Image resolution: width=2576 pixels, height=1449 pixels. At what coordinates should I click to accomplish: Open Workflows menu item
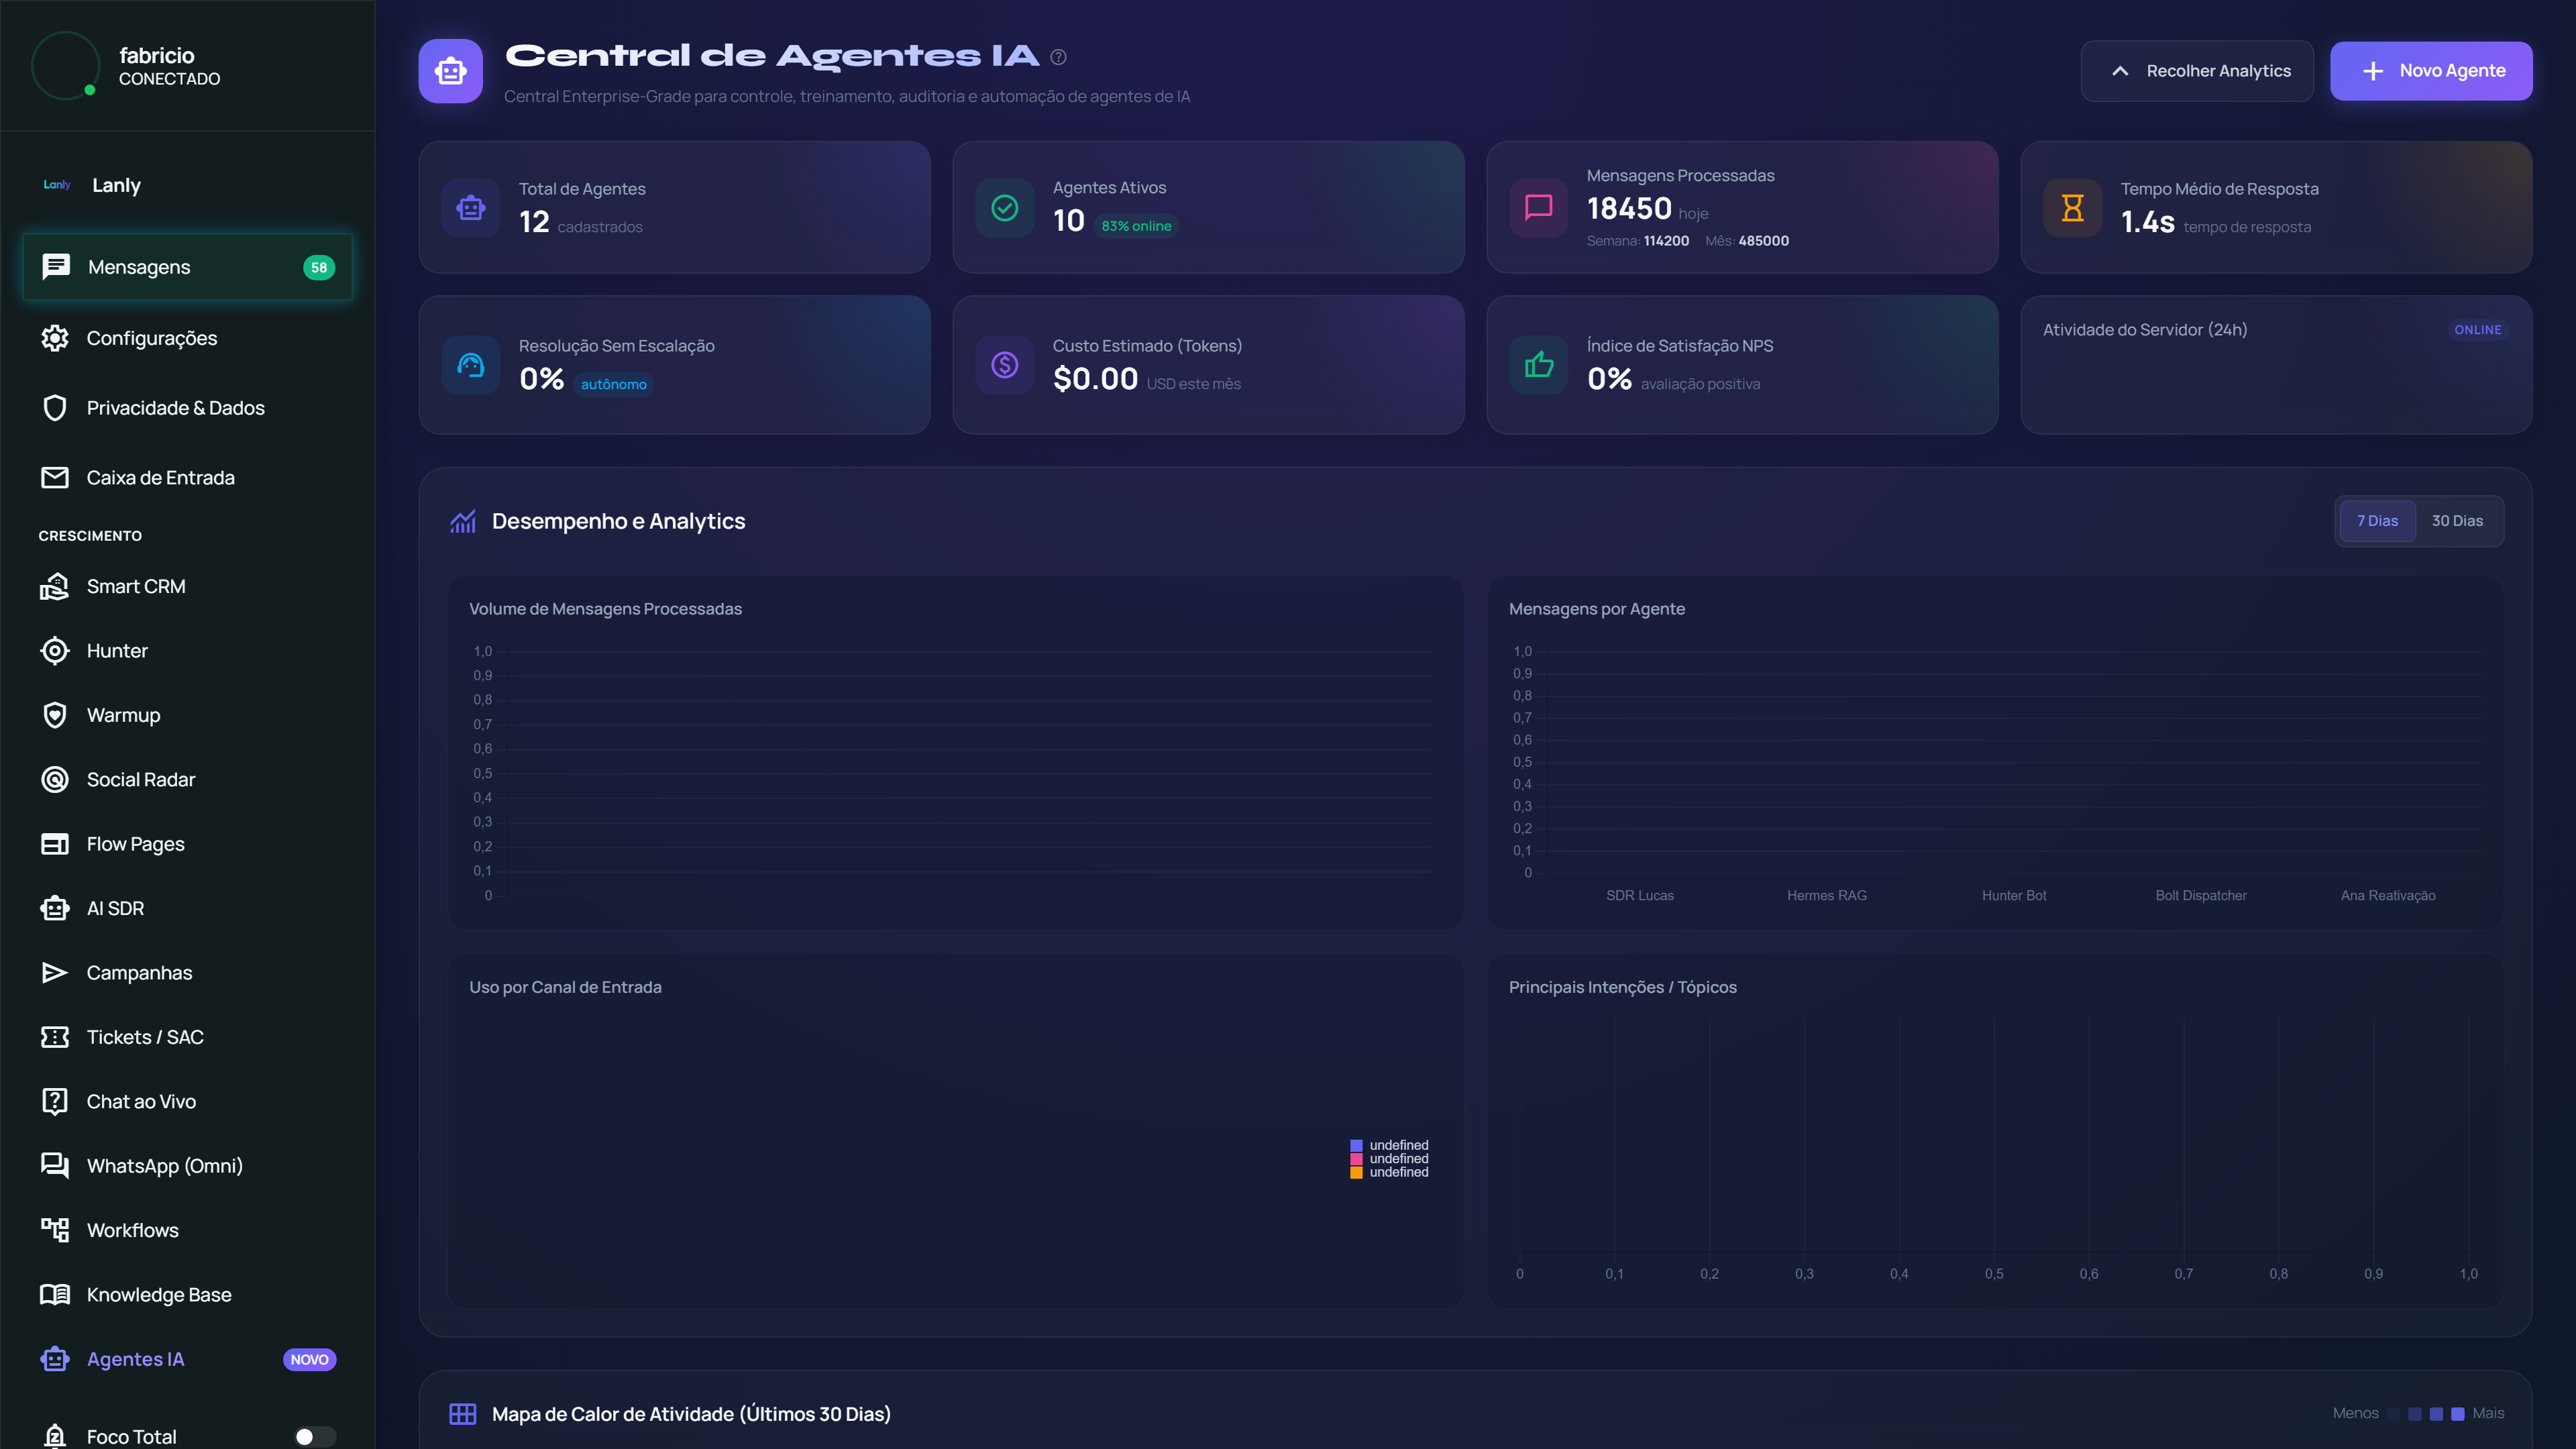pos(188,1230)
